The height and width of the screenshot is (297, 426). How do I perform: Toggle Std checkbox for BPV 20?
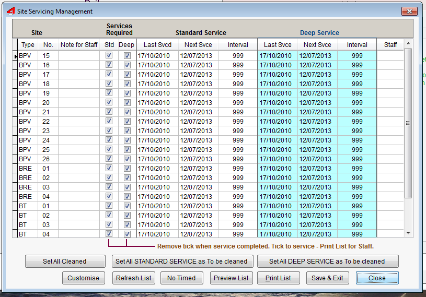(109, 102)
